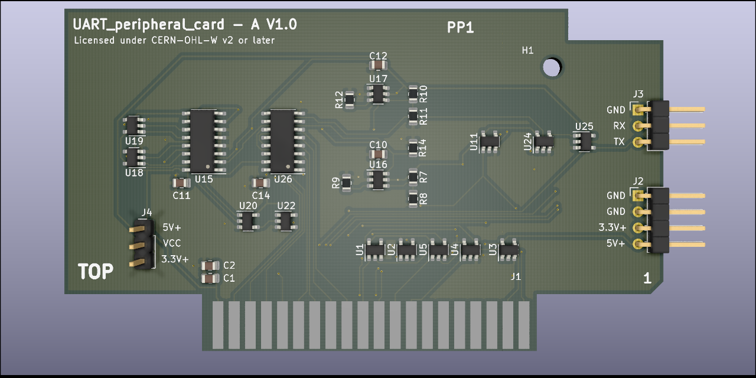Click the CERN-OHL-W license text
Image resolution: width=756 pixels, height=378 pixels.
(174, 40)
